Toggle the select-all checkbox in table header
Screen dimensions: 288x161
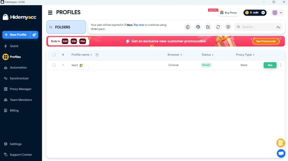[54, 55]
